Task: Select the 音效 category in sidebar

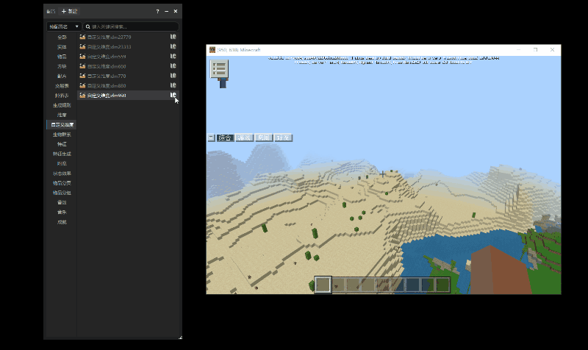Action: click(62, 202)
